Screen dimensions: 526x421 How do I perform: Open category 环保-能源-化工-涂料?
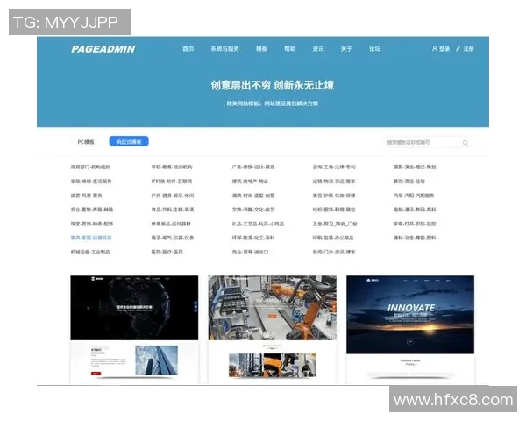[x=253, y=238]
